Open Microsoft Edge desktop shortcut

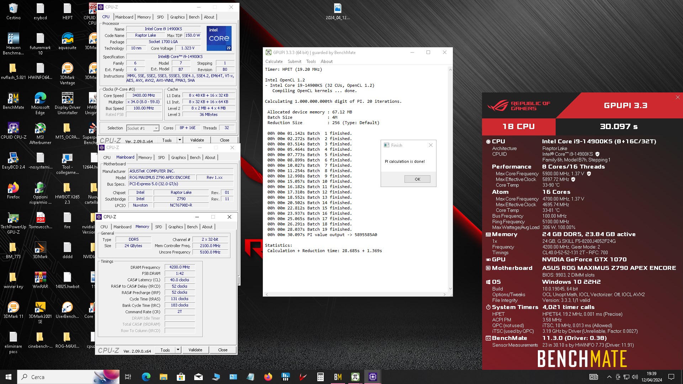40,103
